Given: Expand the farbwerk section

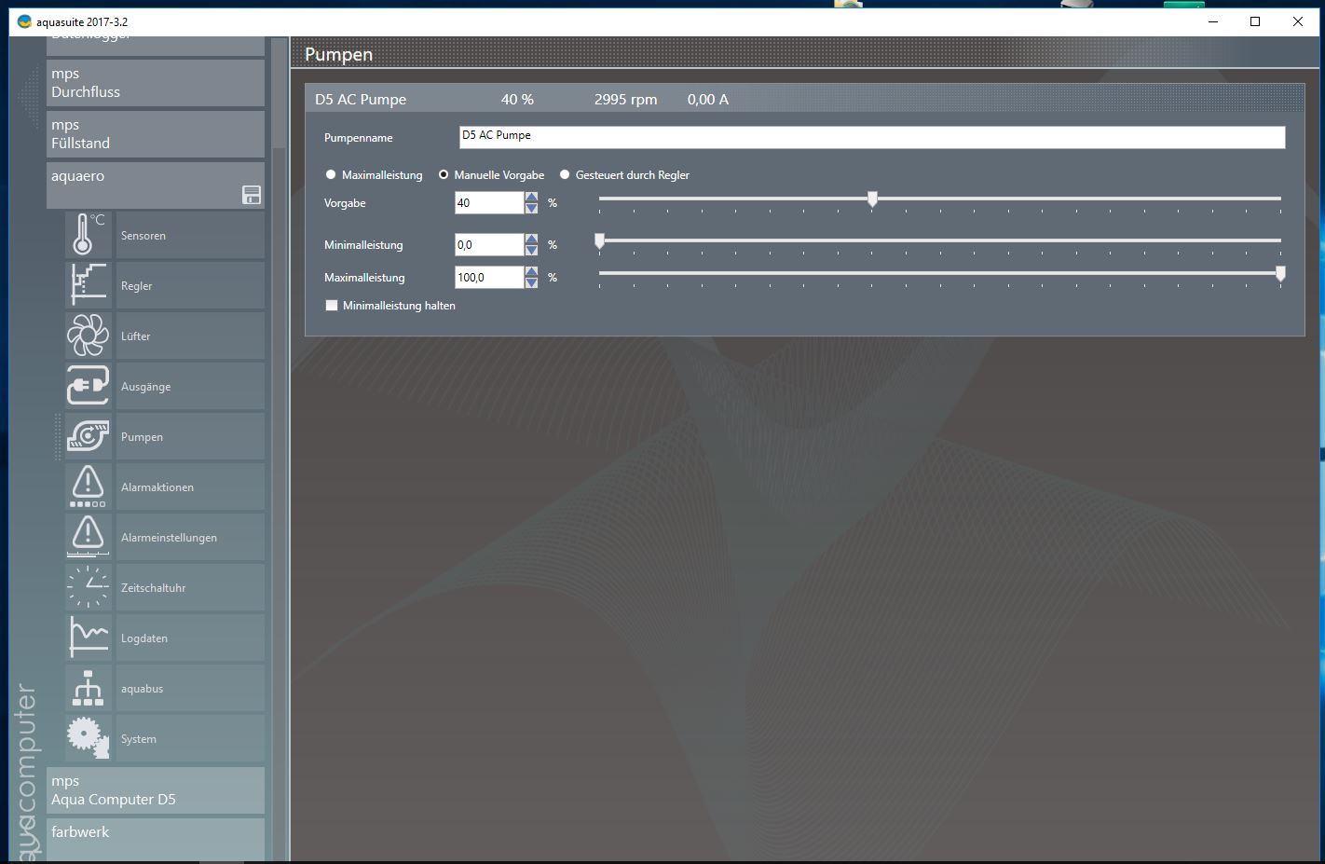Looking at the screenshot, I should [156, 839].
